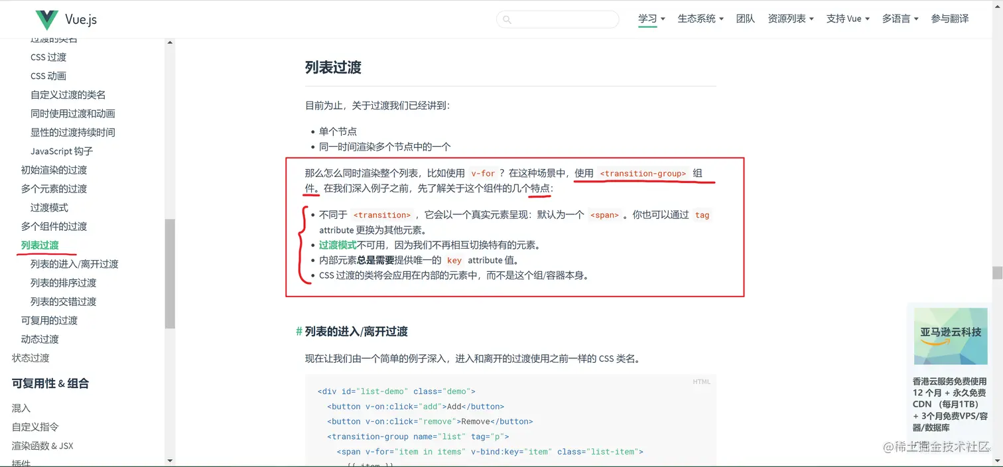
Task: Click the search magnifier icon
Action: tap(507, 19)
